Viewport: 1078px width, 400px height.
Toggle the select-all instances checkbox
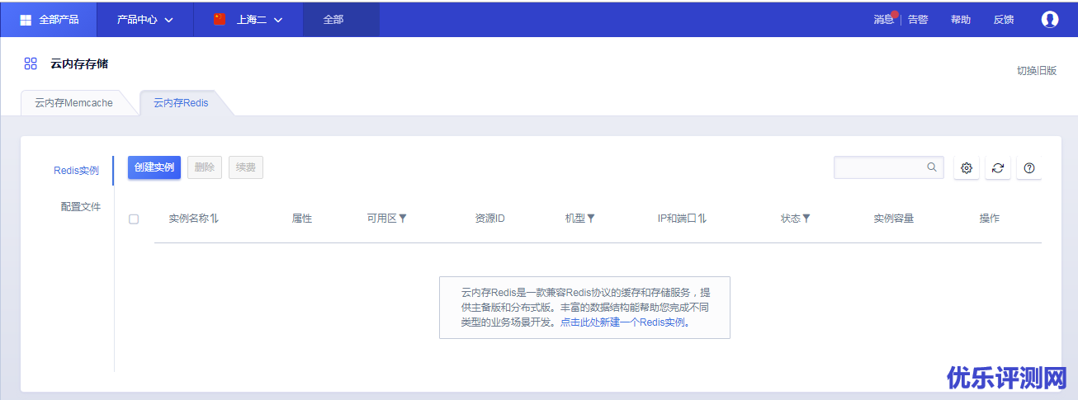(x=134, y=219)
